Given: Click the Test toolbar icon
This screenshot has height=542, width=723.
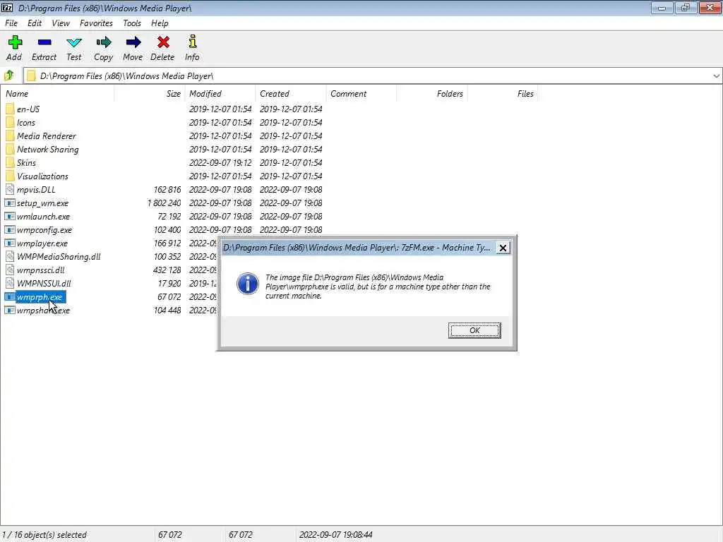Looking at the screenshot, I should pos(73,43).
